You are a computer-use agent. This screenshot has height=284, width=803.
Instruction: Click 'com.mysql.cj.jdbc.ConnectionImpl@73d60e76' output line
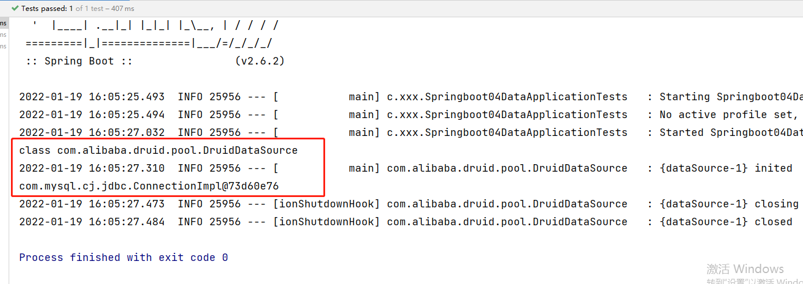pos(149,186)
